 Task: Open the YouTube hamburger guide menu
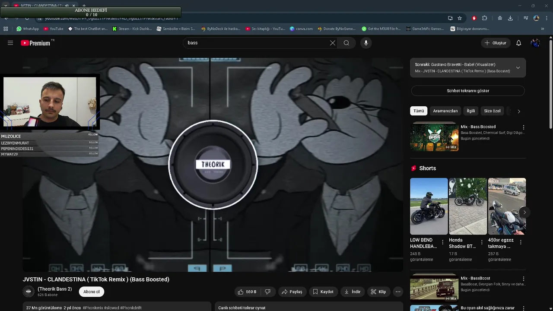point(10,43)
